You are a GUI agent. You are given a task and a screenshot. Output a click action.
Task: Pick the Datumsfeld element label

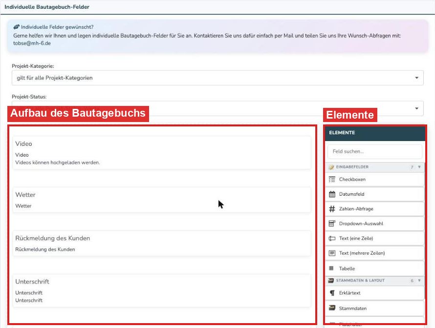coord(351,194)
